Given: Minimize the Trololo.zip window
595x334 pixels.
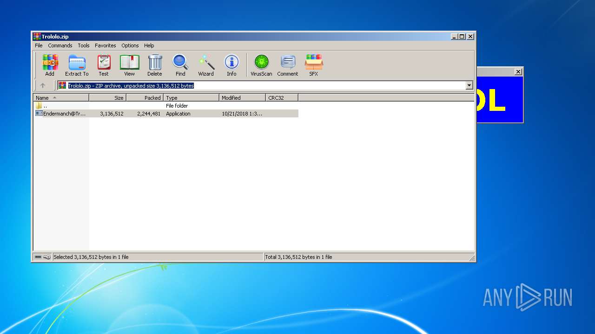Looking at the screenshot, I should (x=454, y=37).
